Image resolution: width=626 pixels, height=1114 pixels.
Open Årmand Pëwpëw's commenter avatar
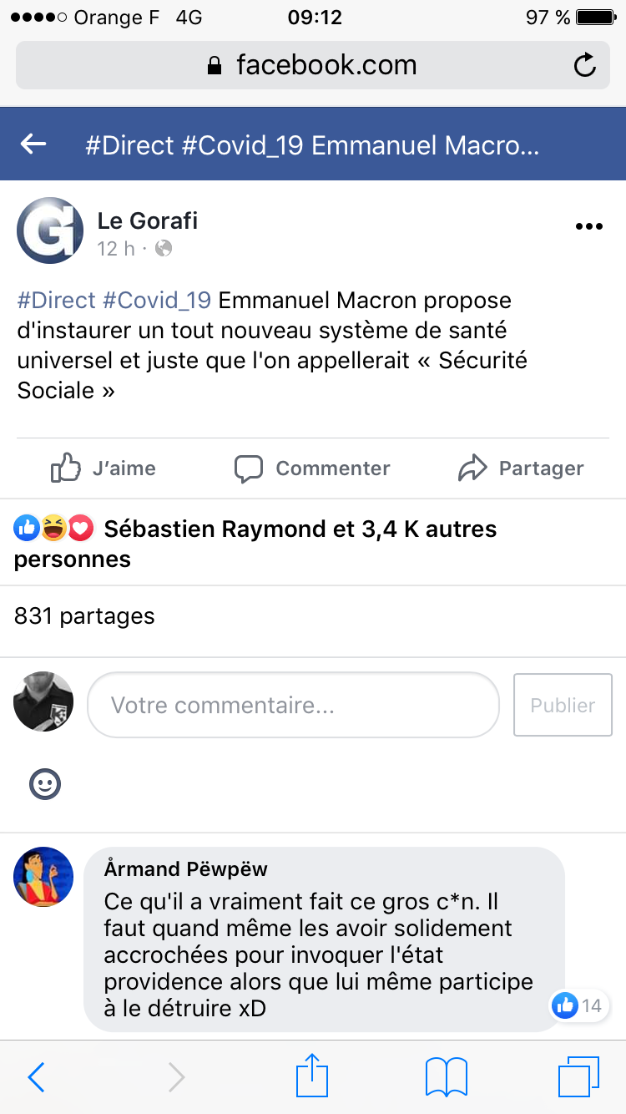[x=43, y=877]
